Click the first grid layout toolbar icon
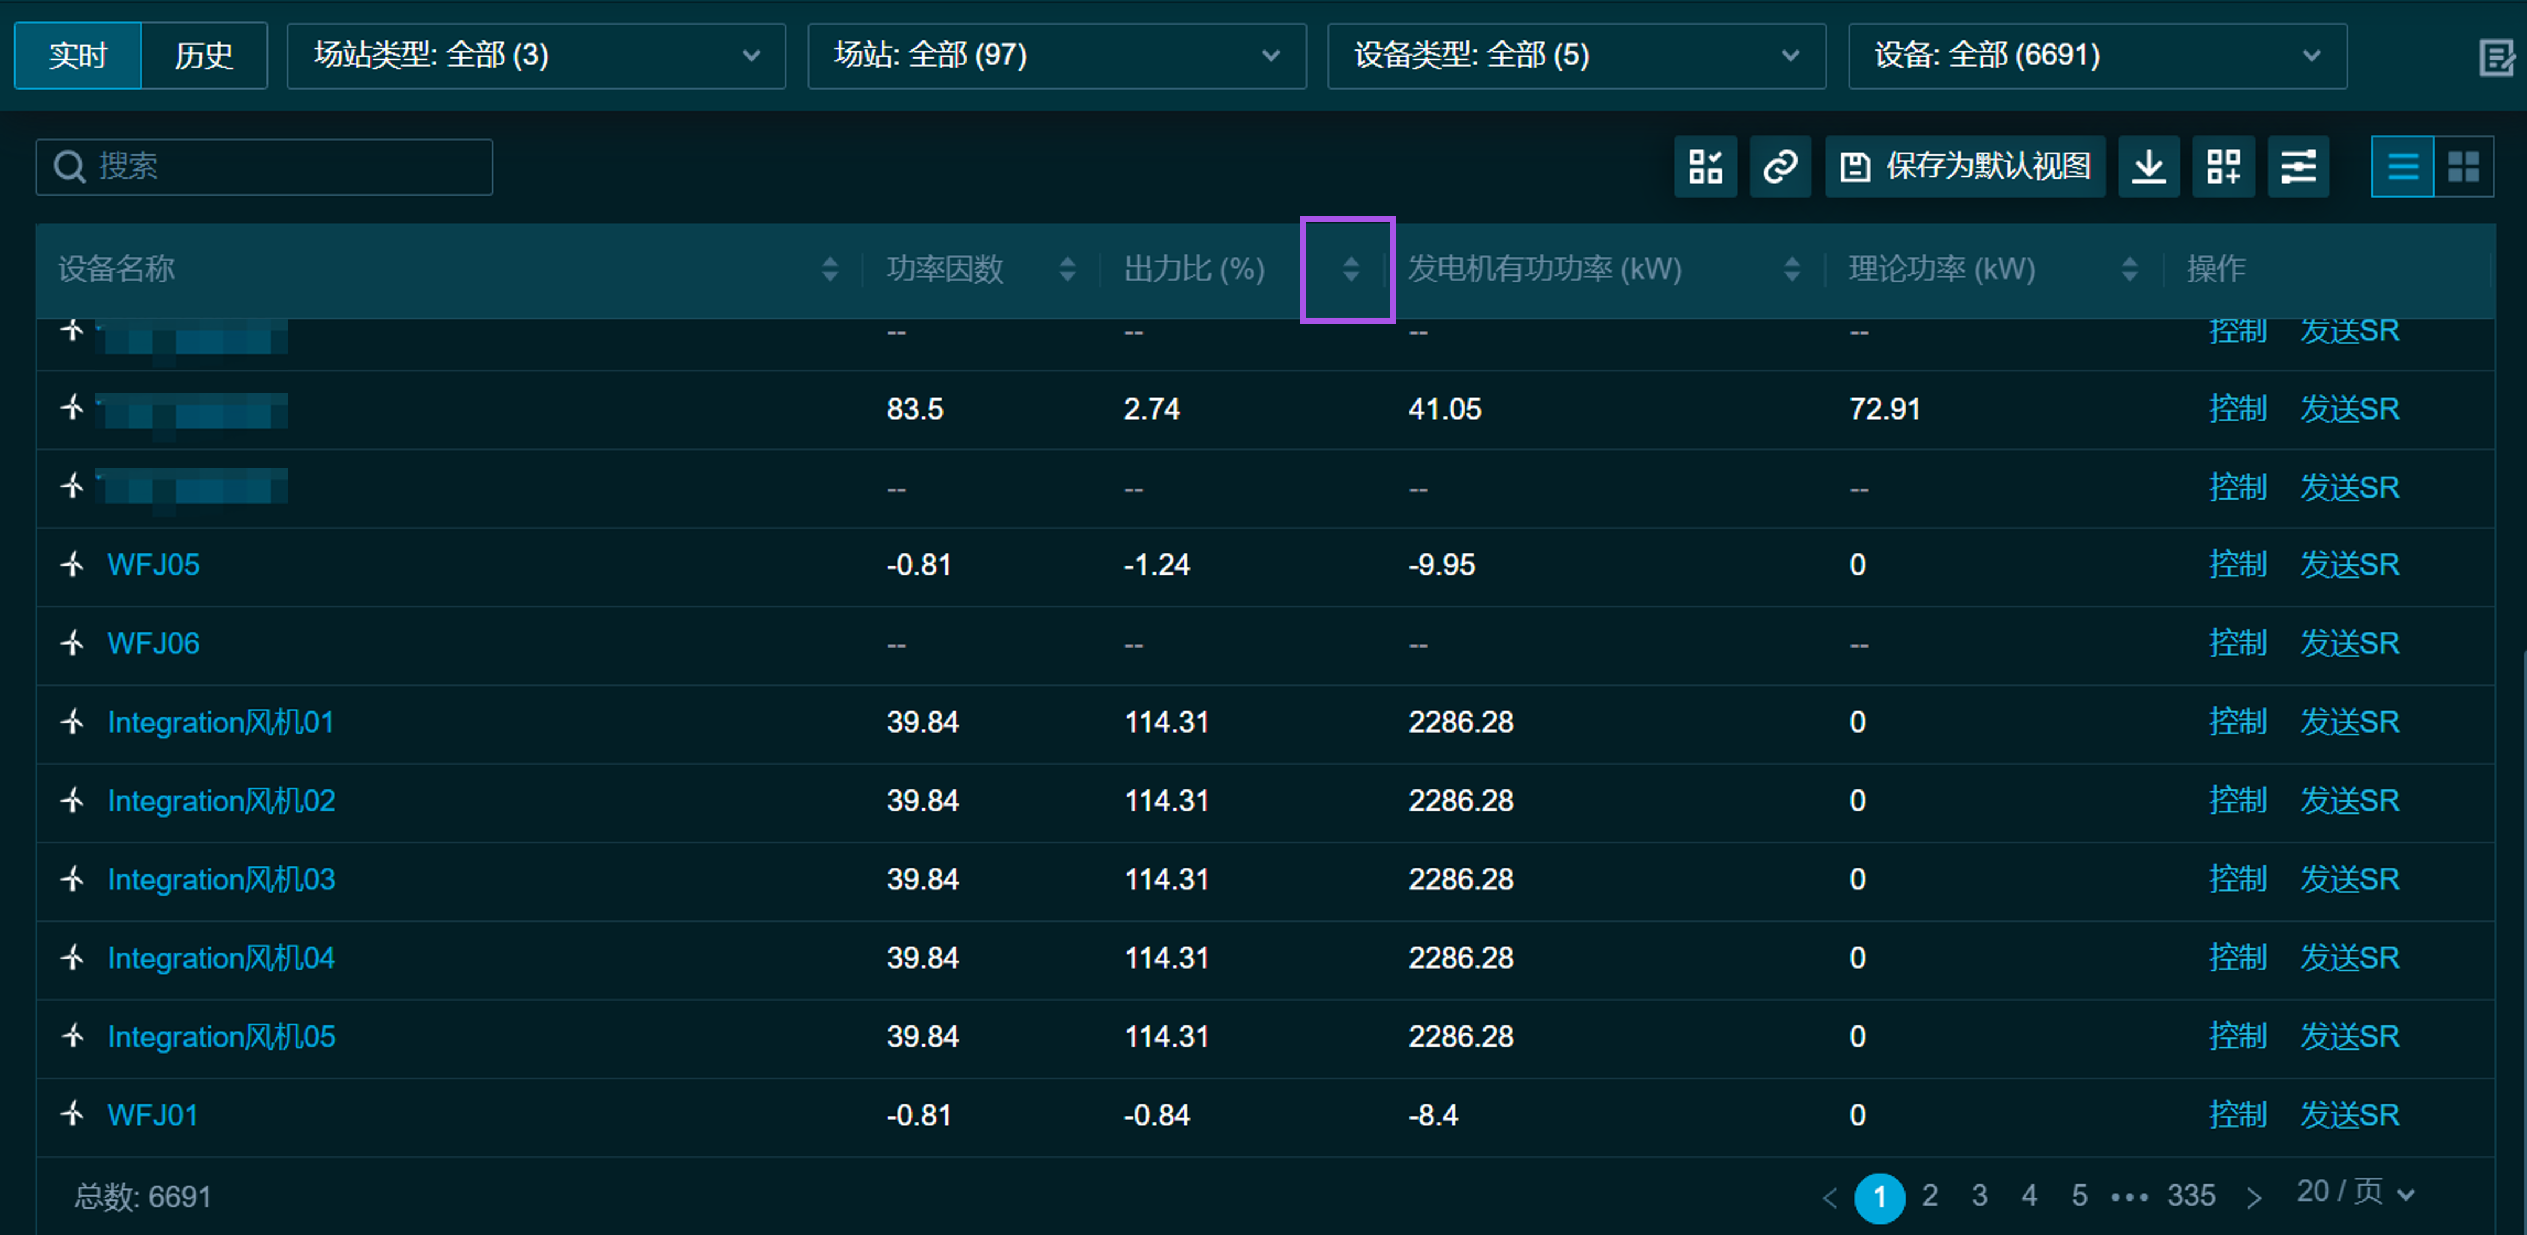Viewport: 2527px width, 1235px height. [x=1705, y=167]
